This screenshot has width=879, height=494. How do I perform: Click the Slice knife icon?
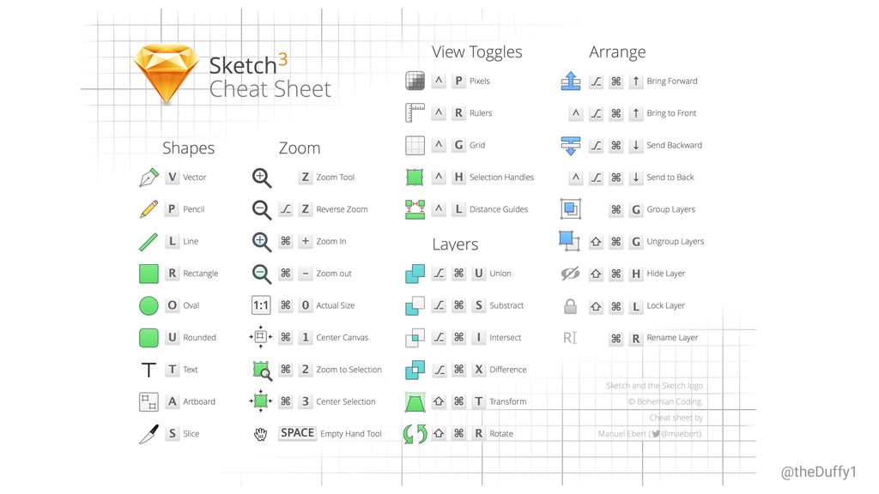point(149,434)
